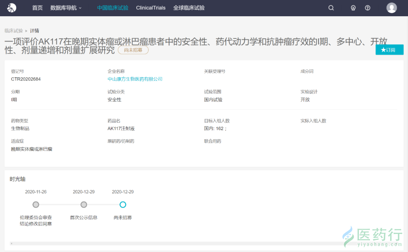Image resolution: width=408 pixels, height=252 pixels.
Task: Click the trial title heading text
Action: pos(196,46)
